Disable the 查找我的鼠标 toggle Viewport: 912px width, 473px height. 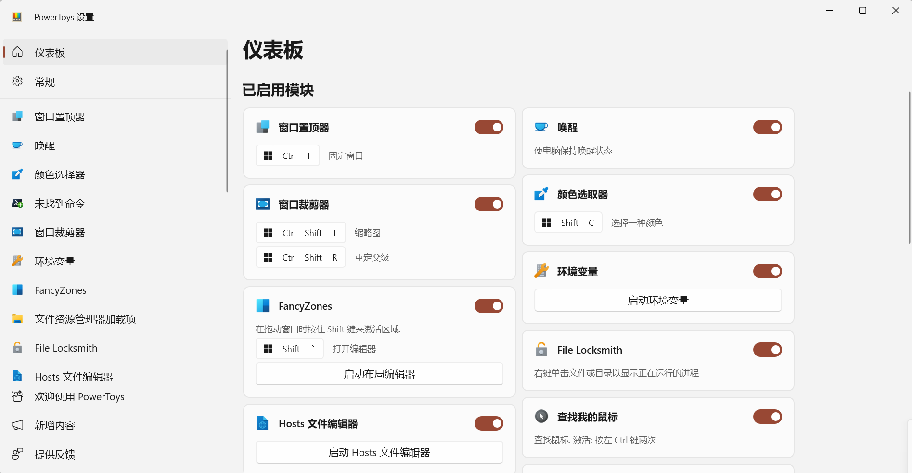point(768,417)
